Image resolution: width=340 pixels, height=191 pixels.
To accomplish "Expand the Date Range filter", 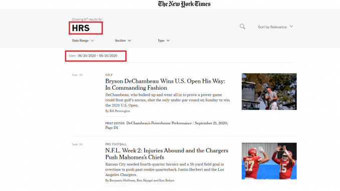I will click(x=83, y=41).
